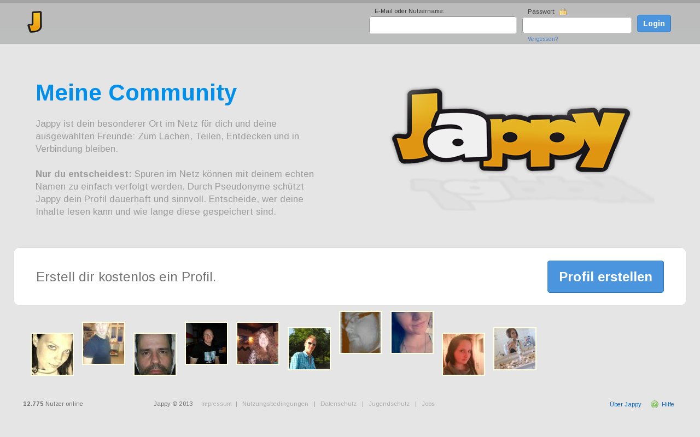700x437 pixels.
Task: Click the Erstell dir kostenlos ein Profil text
Action: click(x=126, y=277)
